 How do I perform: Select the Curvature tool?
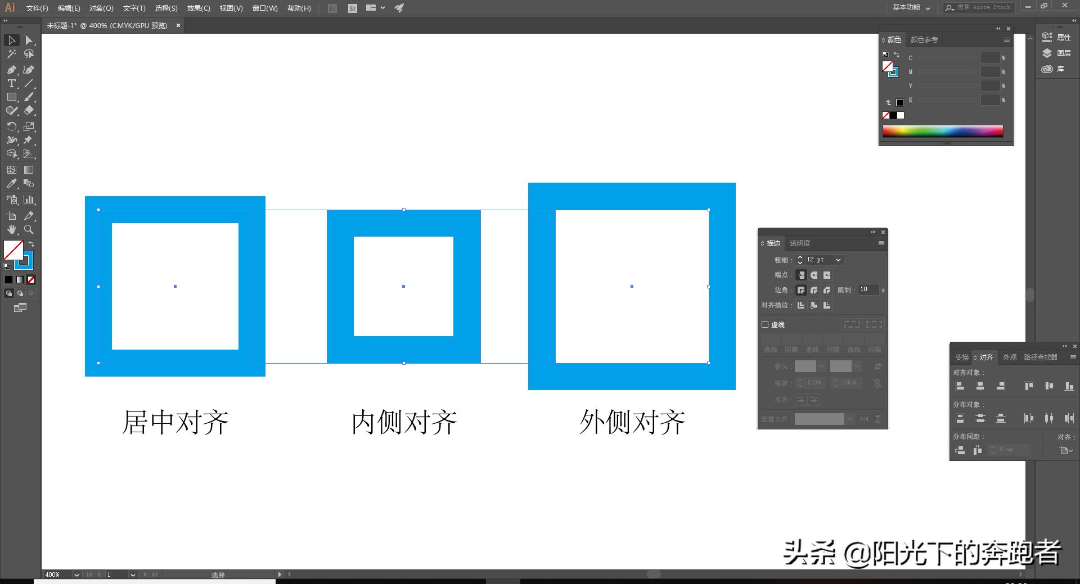[x=29, y=70]
